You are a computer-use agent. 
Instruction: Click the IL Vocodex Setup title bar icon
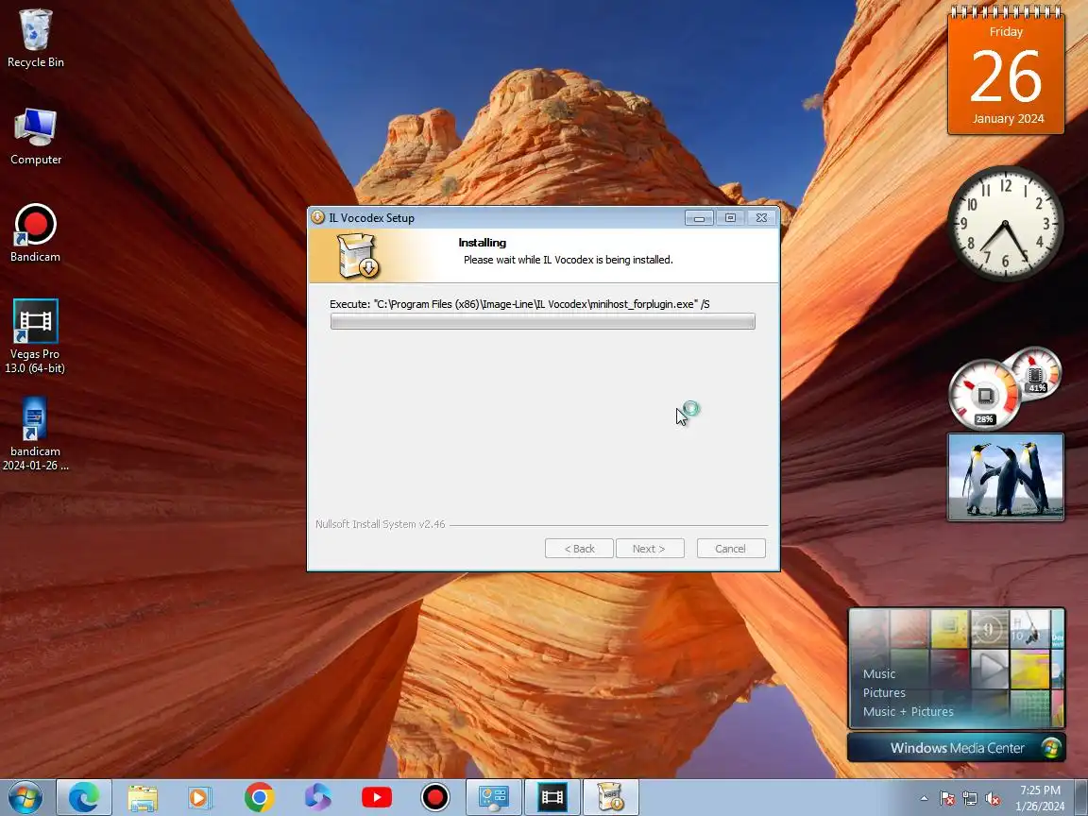(x=317, y=217)
